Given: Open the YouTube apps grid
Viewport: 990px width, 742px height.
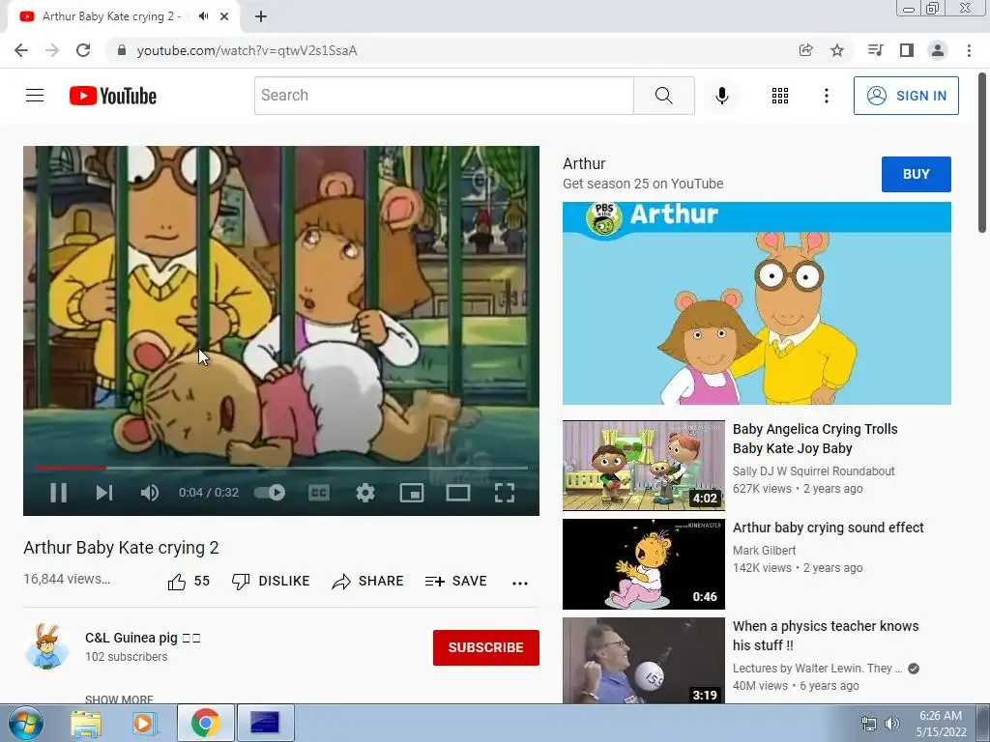Looking at the screenshot, I should (x=780, y=96).
